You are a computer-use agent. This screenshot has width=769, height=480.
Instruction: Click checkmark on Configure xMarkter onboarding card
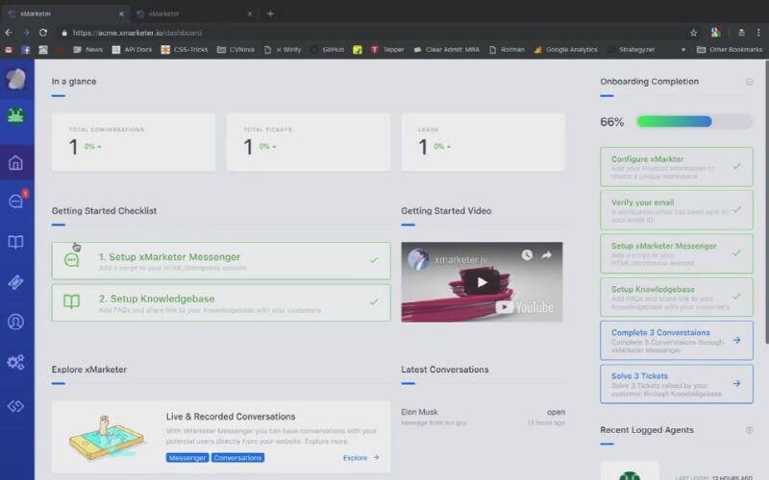pos(736,166)
